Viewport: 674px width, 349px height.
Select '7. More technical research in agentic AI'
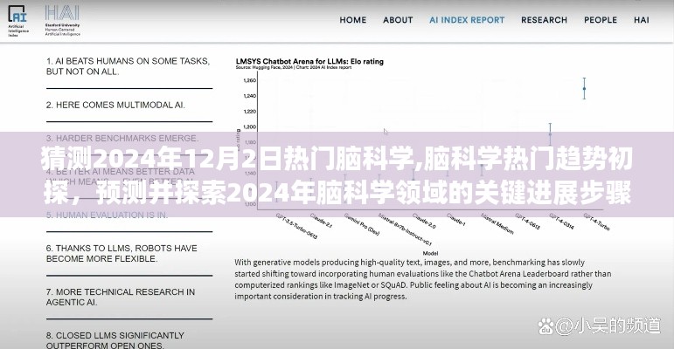(121, 297)
